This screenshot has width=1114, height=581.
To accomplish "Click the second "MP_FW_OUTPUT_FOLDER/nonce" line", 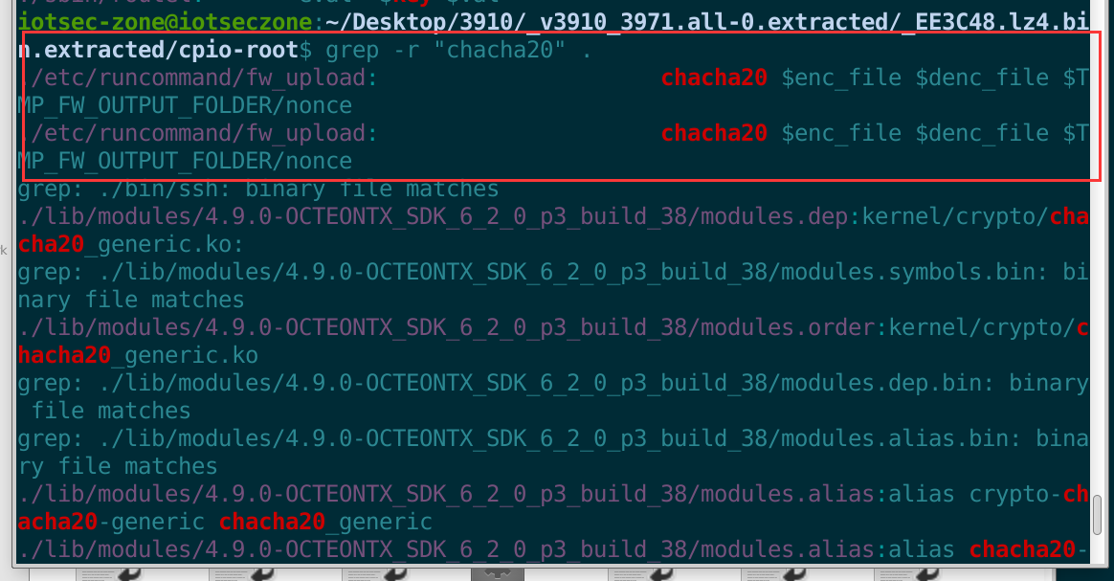I will (185, 161).
